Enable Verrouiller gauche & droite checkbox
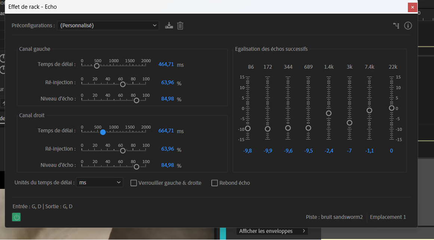 (133, 183)
